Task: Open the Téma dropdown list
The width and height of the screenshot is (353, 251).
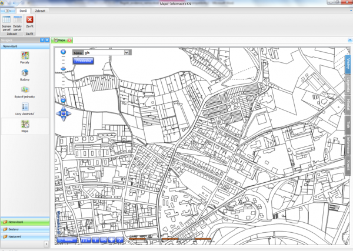Action: [x=126, y=52]
